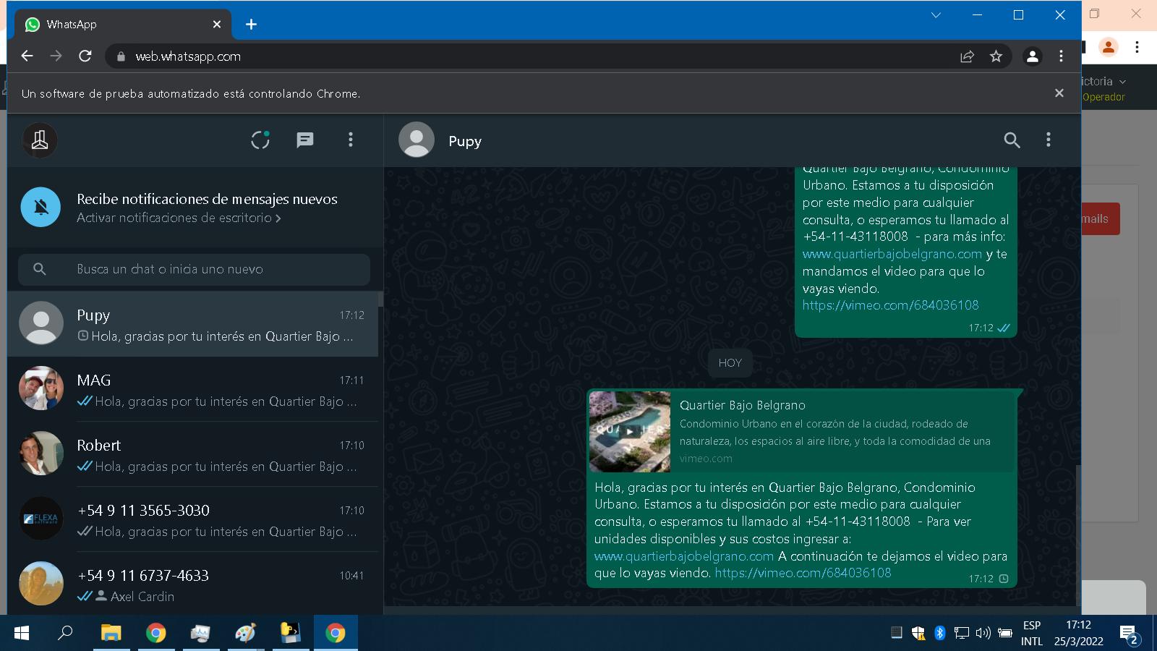Viewport: 1157px width, 651px height.
Task: Search messages in Pupy conversation
Action: click(x=1012, y=140)
